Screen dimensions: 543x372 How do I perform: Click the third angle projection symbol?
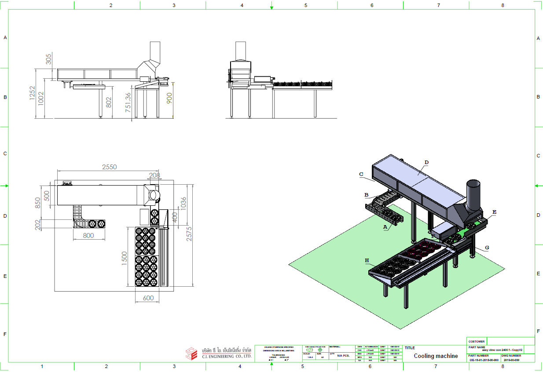pyautogui.click(x=315, y=350)
